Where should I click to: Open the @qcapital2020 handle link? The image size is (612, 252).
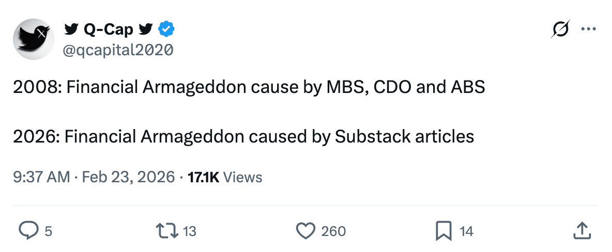118,50
